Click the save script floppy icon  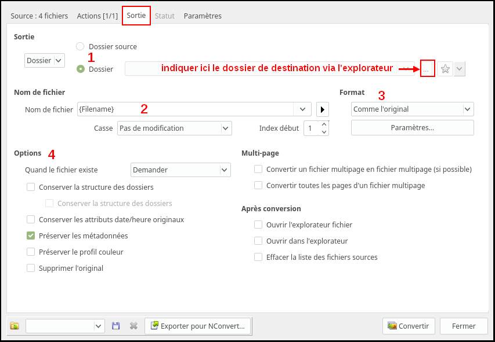(116, 326)
